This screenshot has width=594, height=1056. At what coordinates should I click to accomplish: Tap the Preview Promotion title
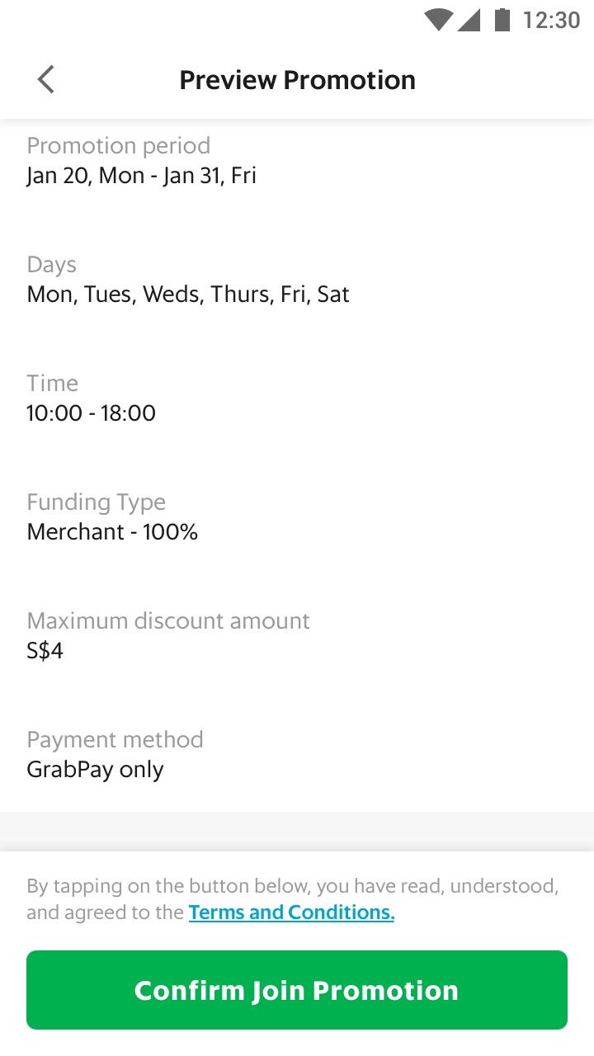click(297, 80)
